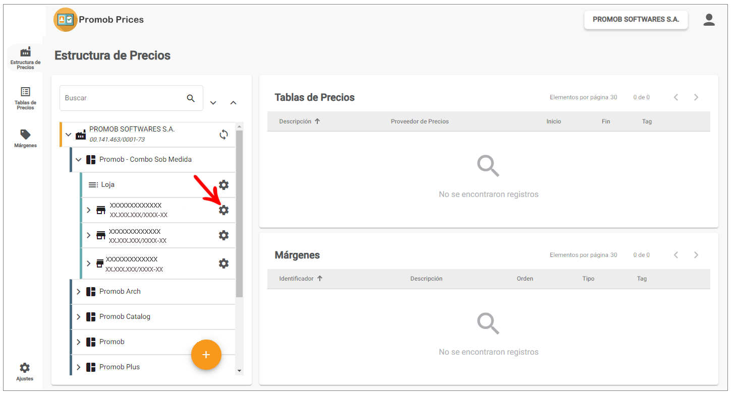Expand the Promob Plus node
The width and height of the screenshot is (736, 401).
click(78, 367)
